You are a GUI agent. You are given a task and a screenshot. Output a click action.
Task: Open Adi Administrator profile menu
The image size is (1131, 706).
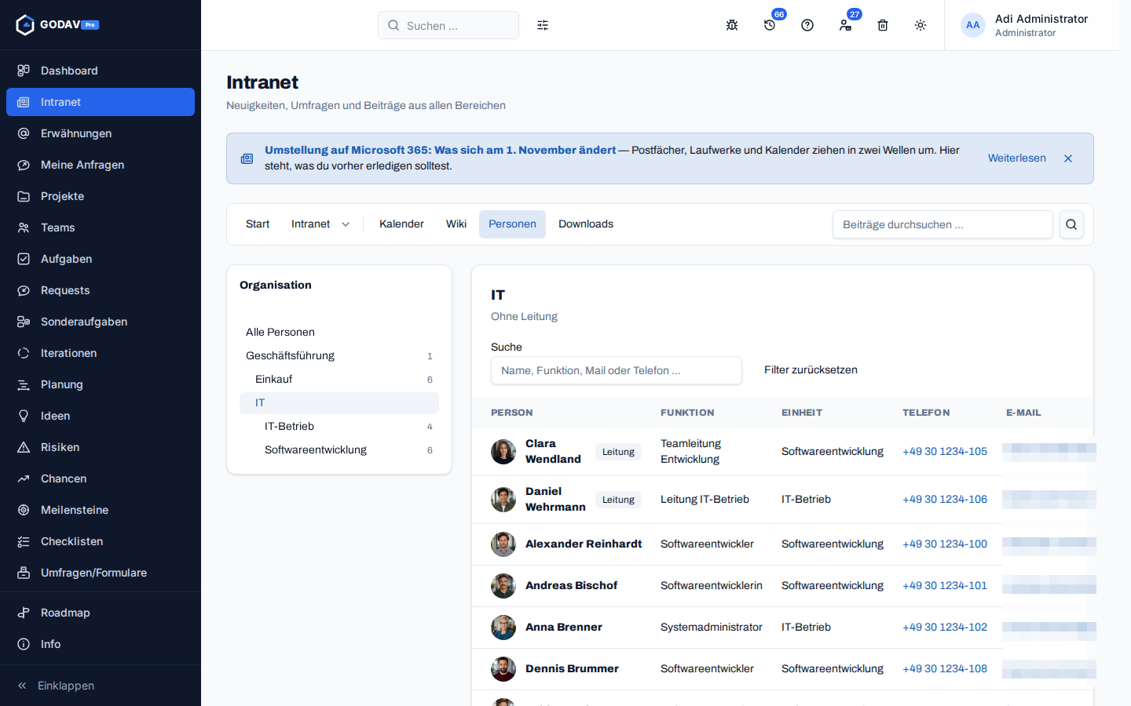coord(1025,25)
